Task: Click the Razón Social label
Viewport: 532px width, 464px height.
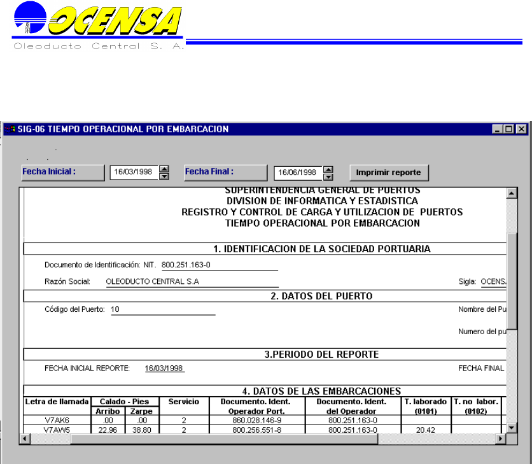Action: point(67,281)
